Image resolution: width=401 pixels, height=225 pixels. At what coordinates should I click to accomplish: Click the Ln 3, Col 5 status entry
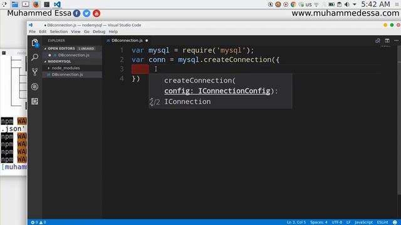coord(296,222)
